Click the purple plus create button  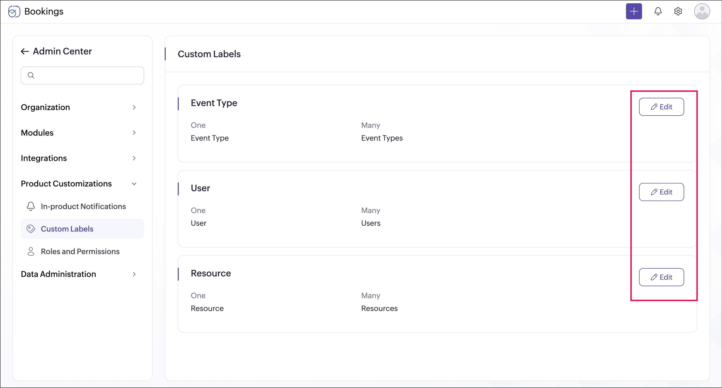point(634,12)
